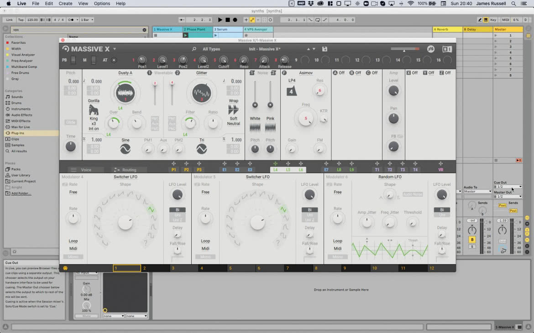
Task: Toggle Bi polarity on Modulator 4 LFO
Action: point(178,210)
